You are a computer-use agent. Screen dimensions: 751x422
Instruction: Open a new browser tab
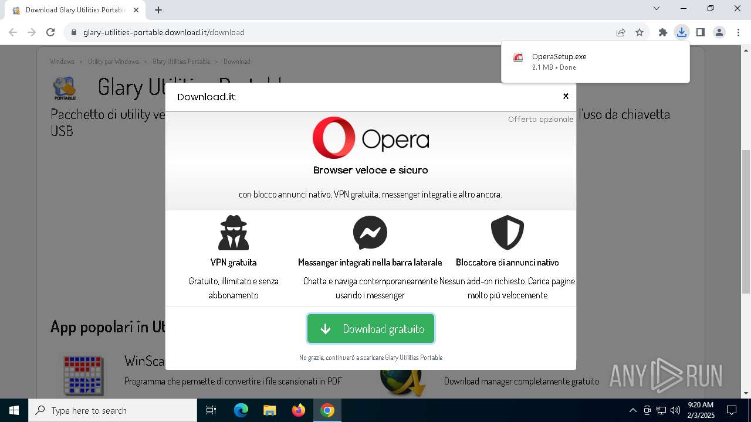pyautogui.click(x=158, y=10)
